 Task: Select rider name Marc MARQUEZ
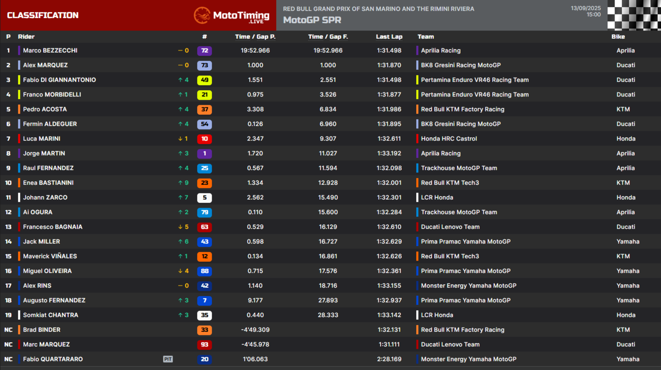46,345
